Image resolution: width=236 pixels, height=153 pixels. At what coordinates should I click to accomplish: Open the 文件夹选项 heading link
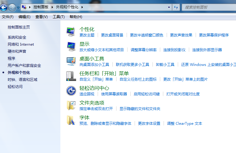92,103
